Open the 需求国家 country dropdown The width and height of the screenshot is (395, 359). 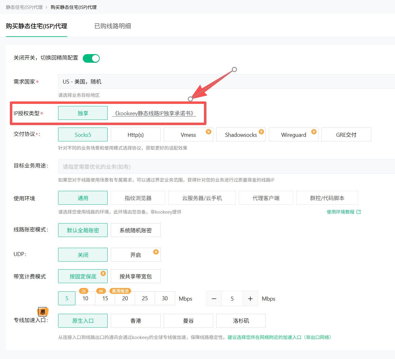pyautogui.click(x=226, y=82)
